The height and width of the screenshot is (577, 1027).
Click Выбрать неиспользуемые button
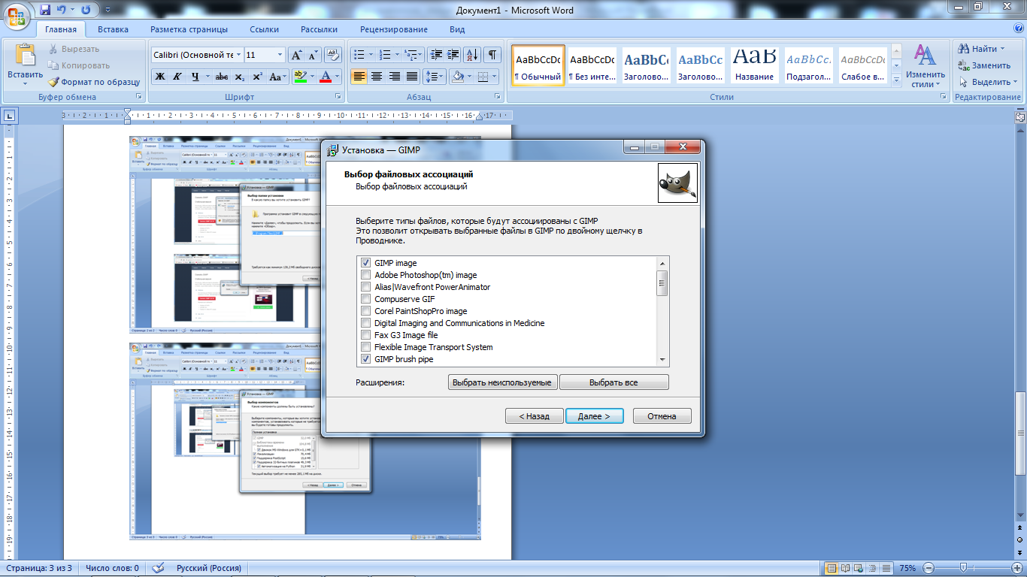[503, 382]
